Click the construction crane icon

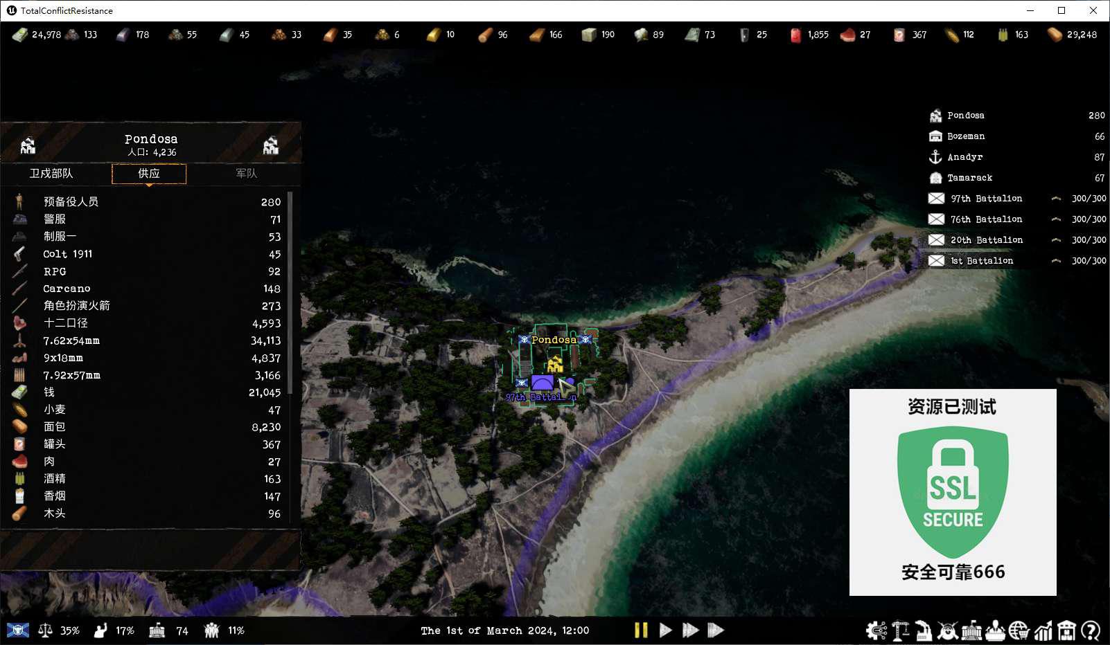pos(900,630)
